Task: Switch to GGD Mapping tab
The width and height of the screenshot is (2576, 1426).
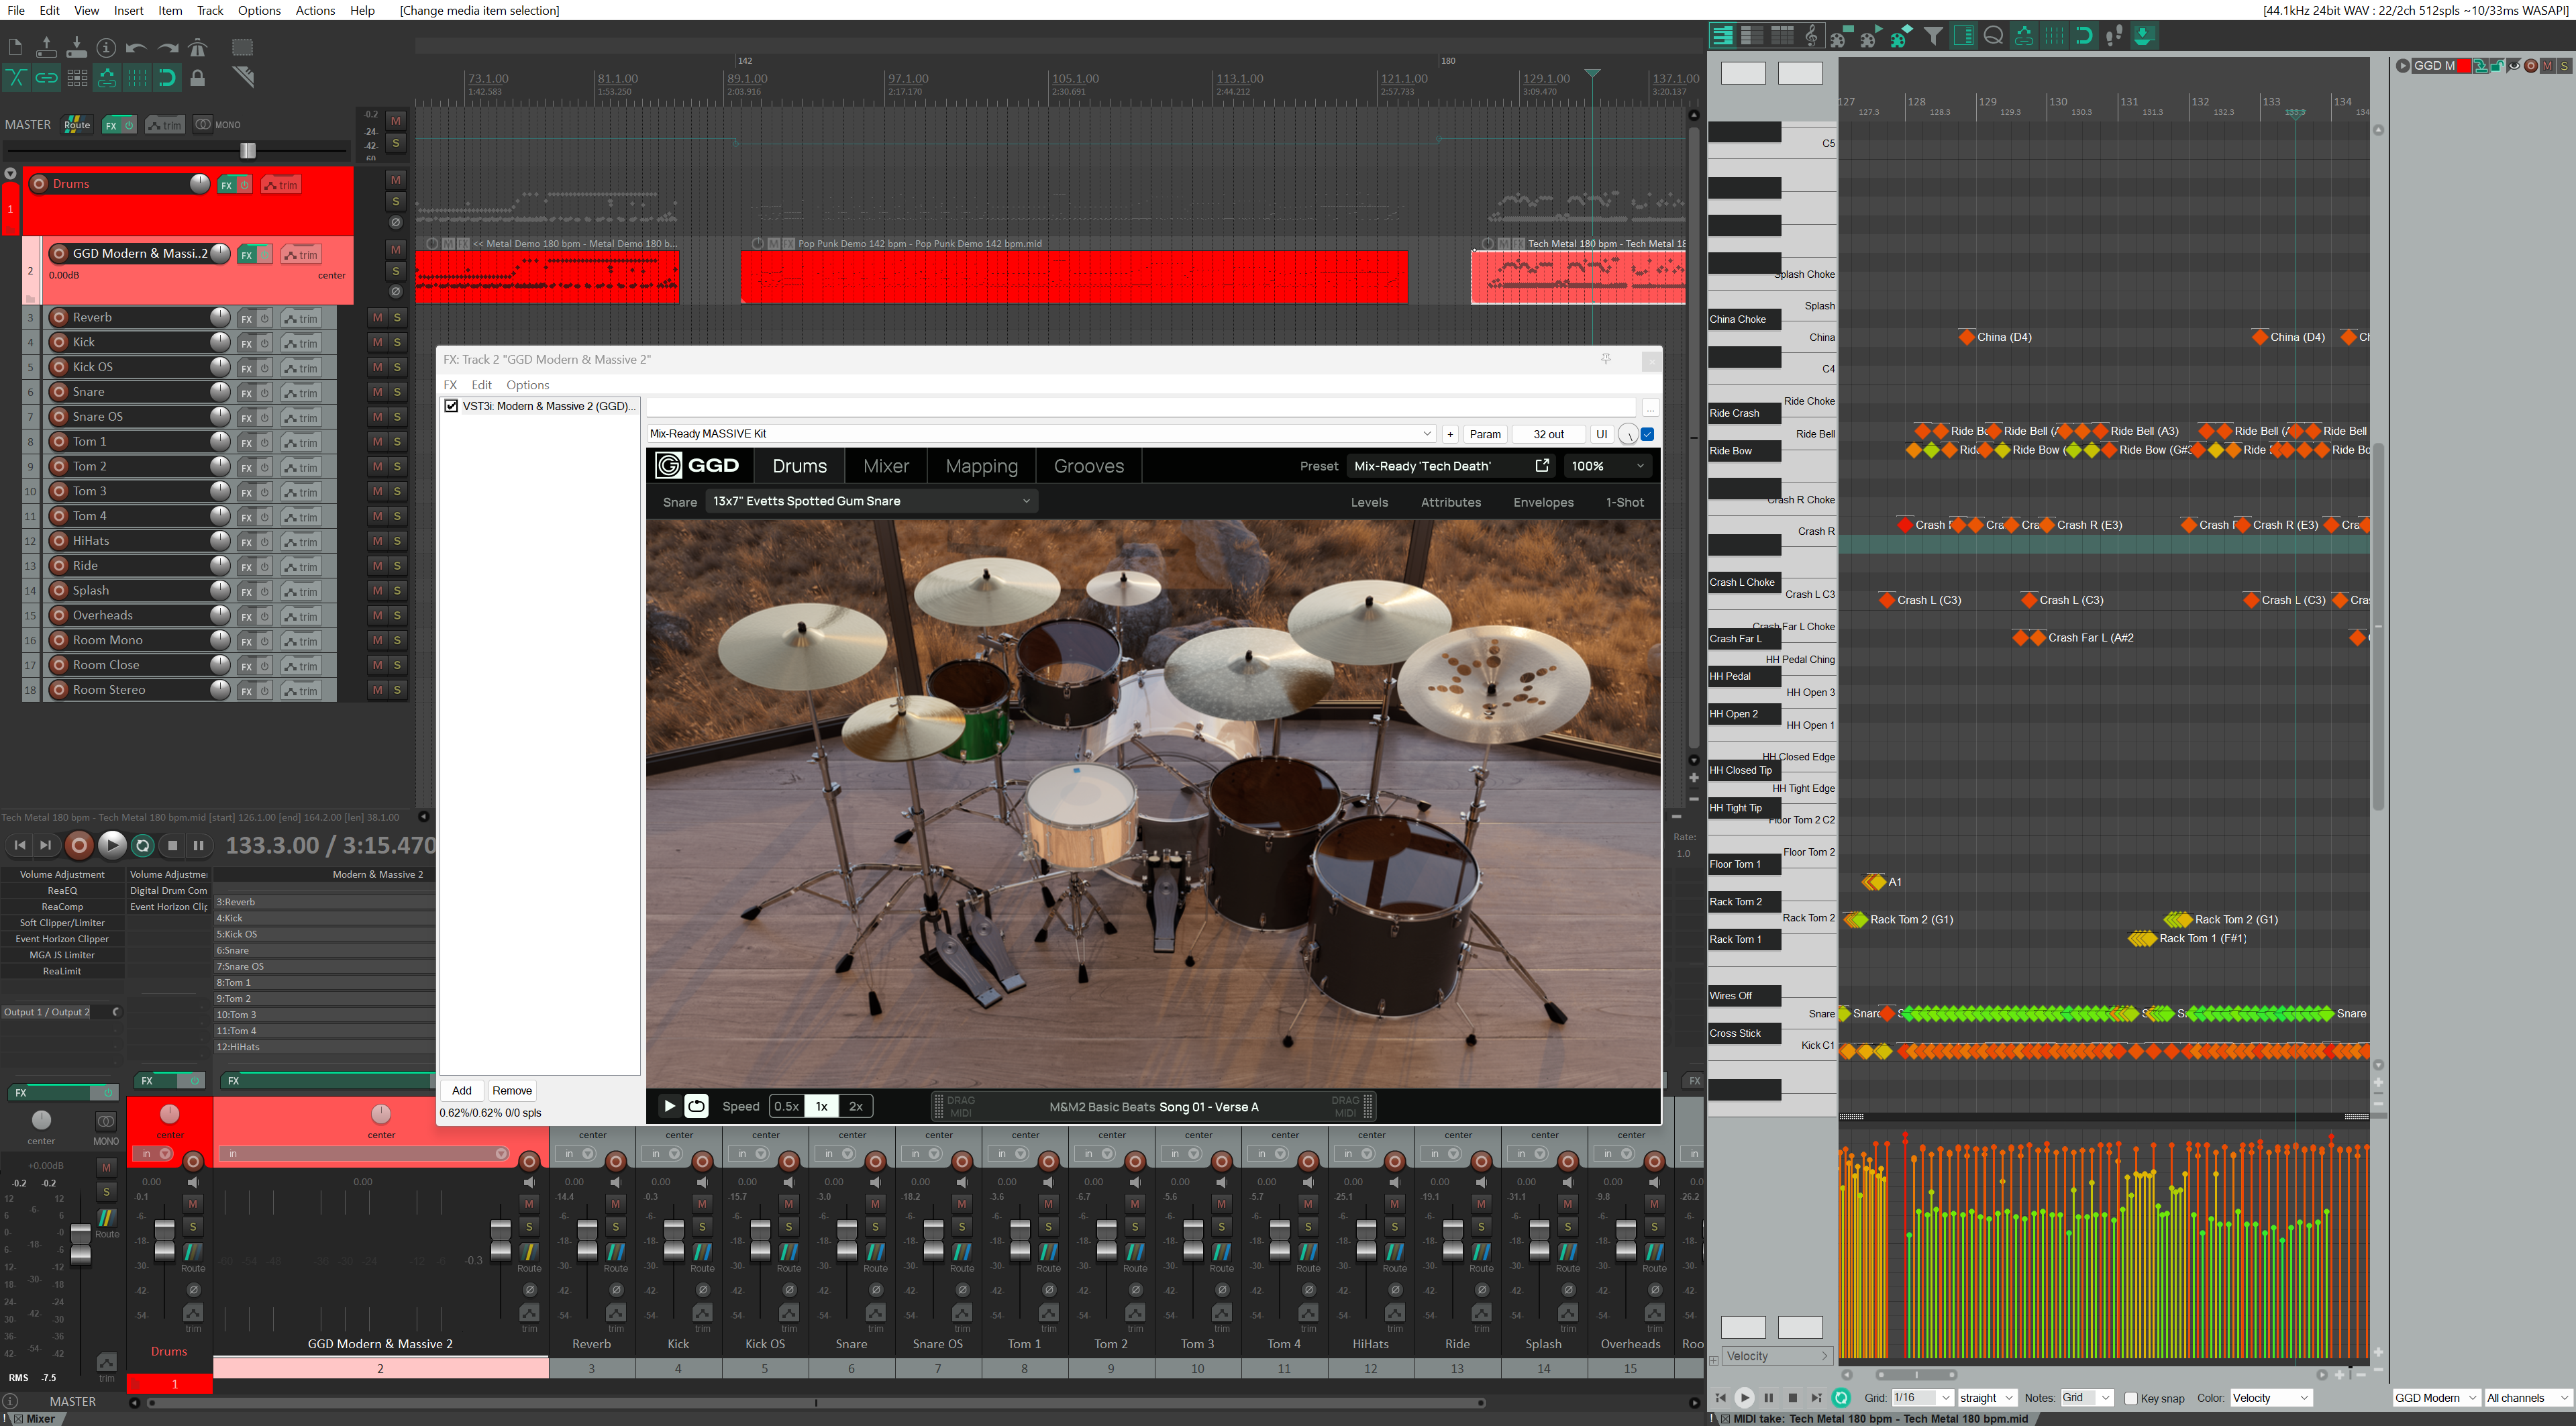Action: point(981,466)
